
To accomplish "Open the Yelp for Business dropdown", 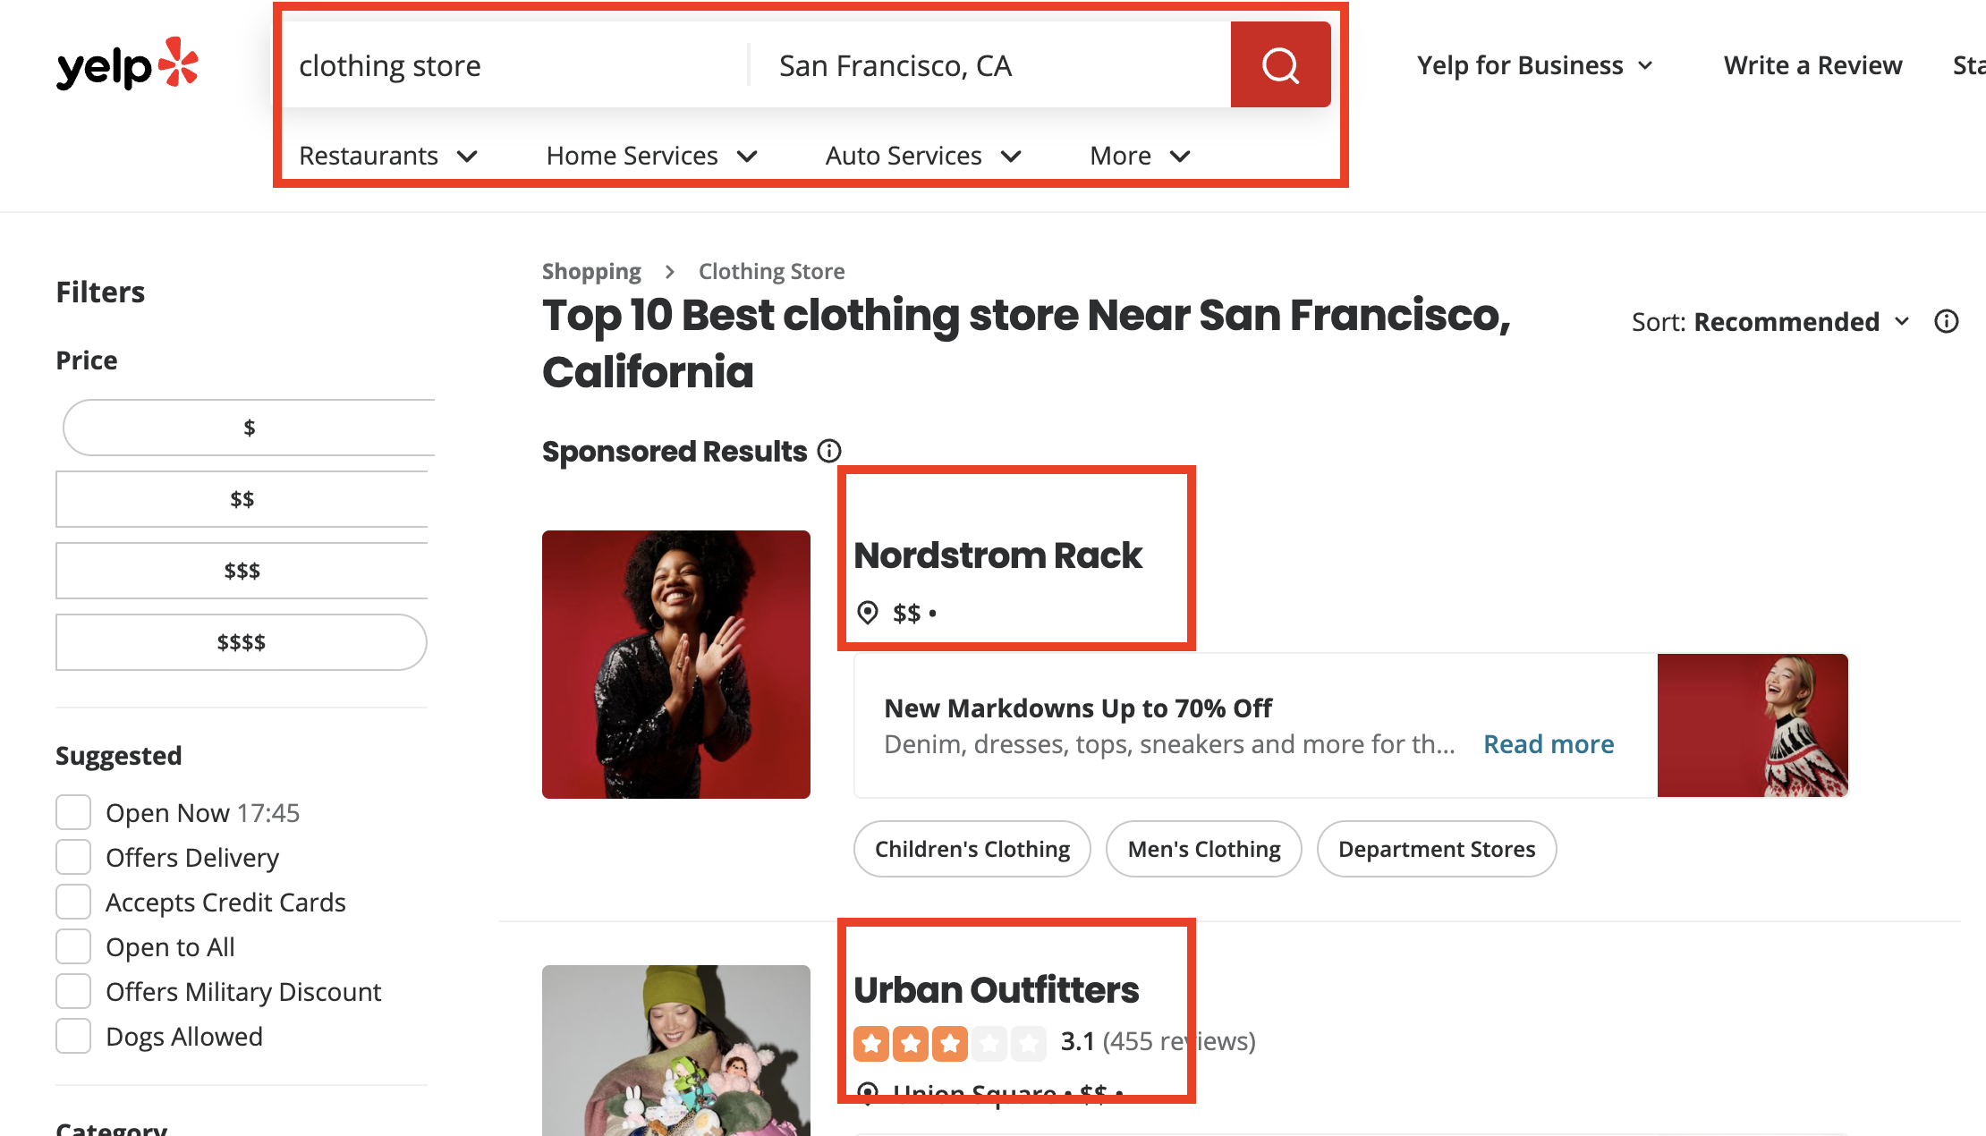I will point(1535,65).
